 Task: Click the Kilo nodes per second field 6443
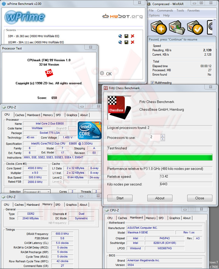(x=186, y=184)
